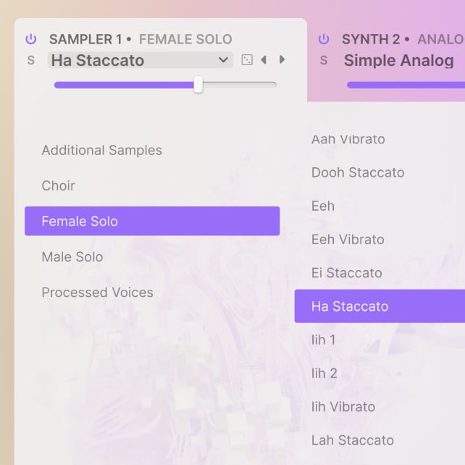465x465 pixels.
Task: Choose the Processed Voices category
Action: 97,293
